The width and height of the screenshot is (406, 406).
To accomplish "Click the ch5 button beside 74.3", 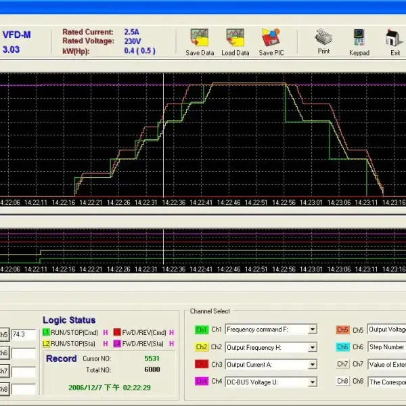I will coord(5,334).
